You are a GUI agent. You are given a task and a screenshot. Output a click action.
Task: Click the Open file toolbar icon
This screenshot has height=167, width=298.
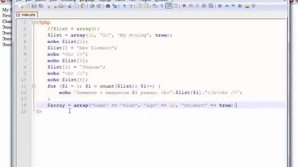(27, 6)
